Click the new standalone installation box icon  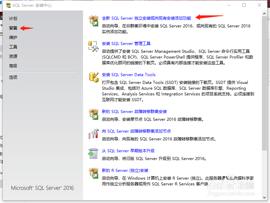click(x=93, y=21)
